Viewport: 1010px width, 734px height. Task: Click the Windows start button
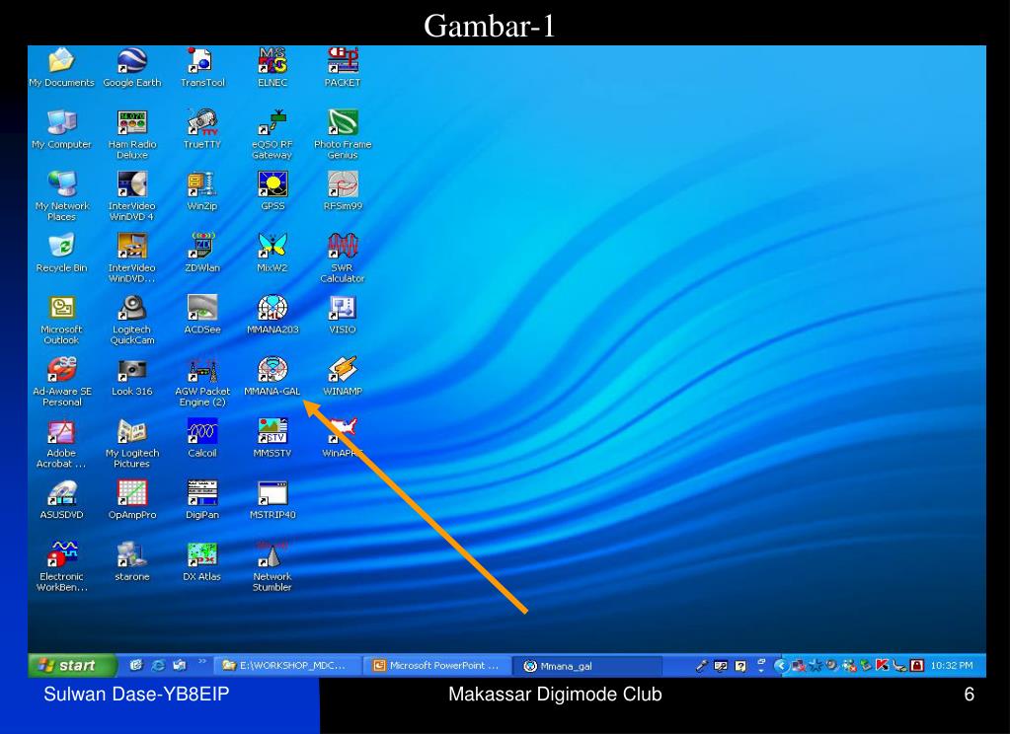tap(72, 666)
